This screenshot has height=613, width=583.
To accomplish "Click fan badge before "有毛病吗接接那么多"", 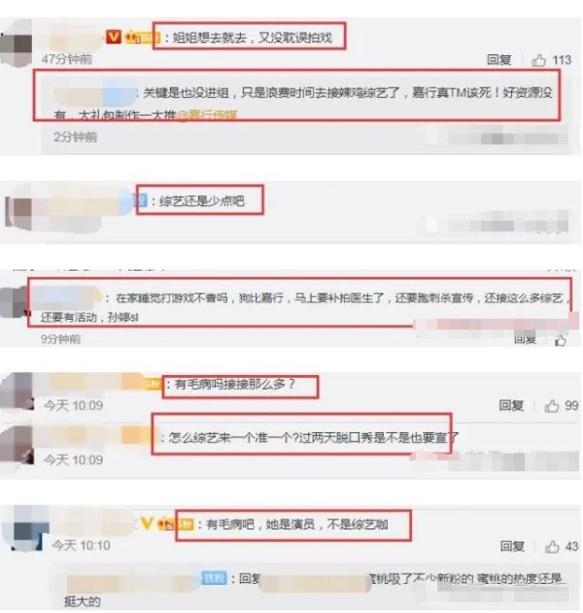I will tap(154, 384).
